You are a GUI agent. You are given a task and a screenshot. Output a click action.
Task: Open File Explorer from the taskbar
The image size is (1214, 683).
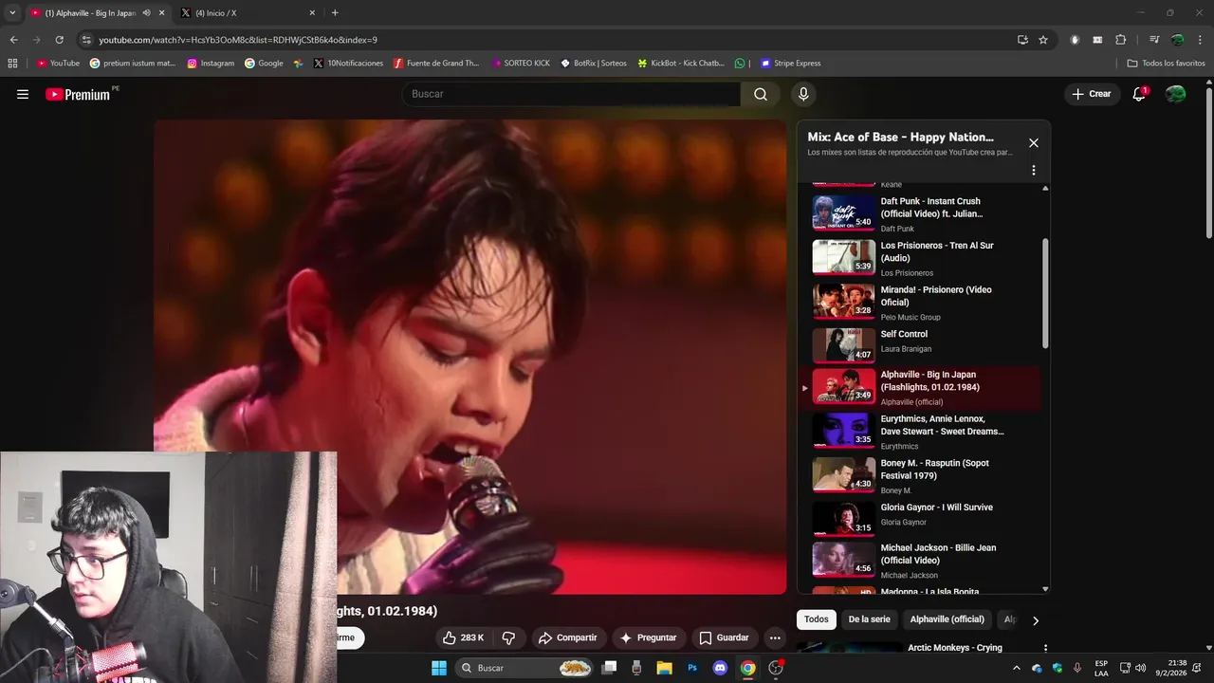pyautogui.click(x=664, y=668)
